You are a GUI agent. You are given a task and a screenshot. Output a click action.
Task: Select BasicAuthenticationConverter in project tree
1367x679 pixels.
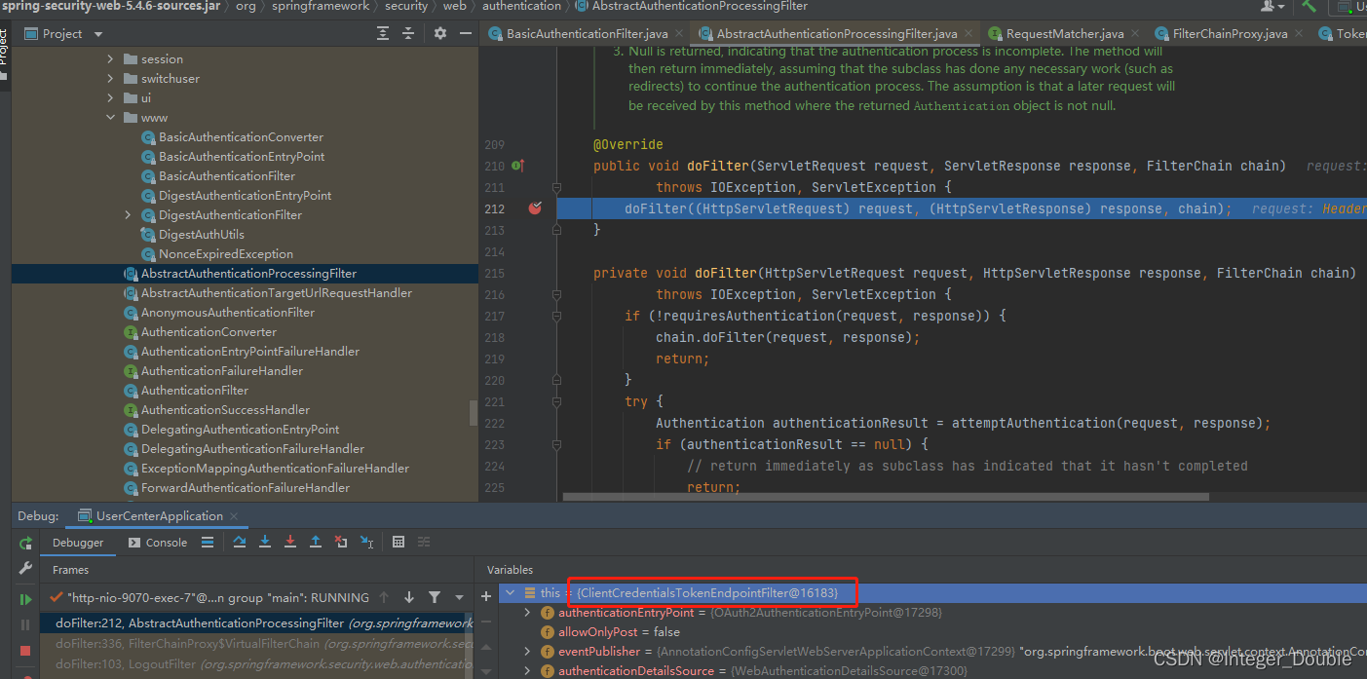241,137
